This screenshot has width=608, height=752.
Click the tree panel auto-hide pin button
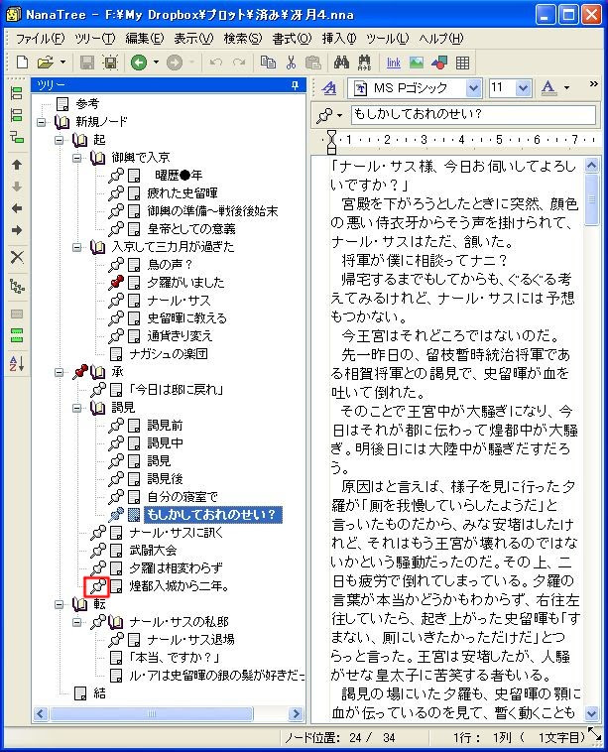(295, 85)
